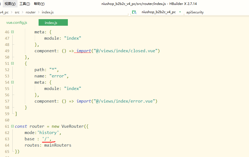Screen dimensions: 249x157
Task: Click the import keyword on line 57
Action: (x=84, y=101)
